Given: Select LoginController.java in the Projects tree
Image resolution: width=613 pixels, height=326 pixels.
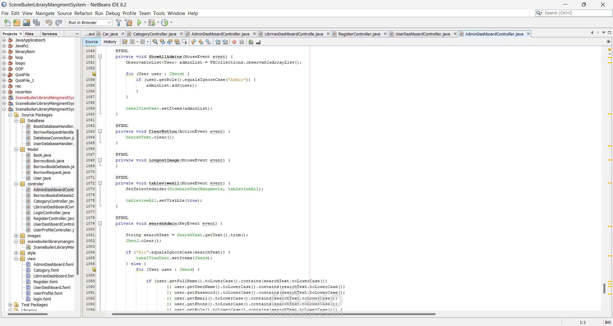Looking at the screenshot, I should pos(51,213).
